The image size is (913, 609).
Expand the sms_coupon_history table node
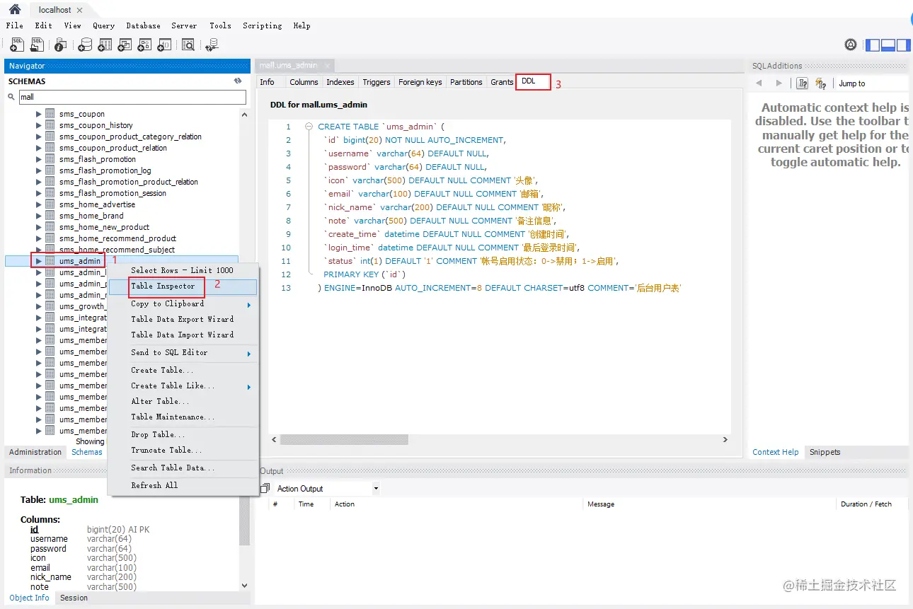pyautogui.click(x=39, y=125)
